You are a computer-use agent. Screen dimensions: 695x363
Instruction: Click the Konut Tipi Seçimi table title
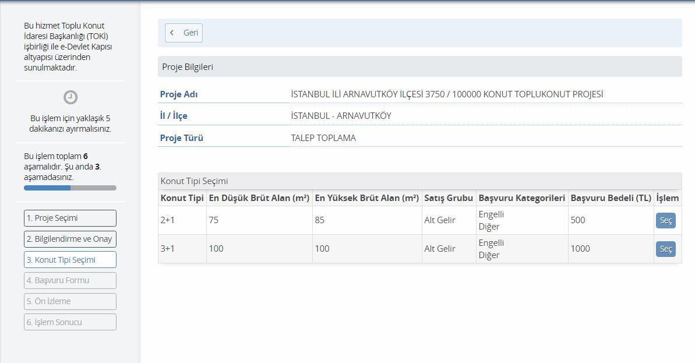tap(194, 181)
